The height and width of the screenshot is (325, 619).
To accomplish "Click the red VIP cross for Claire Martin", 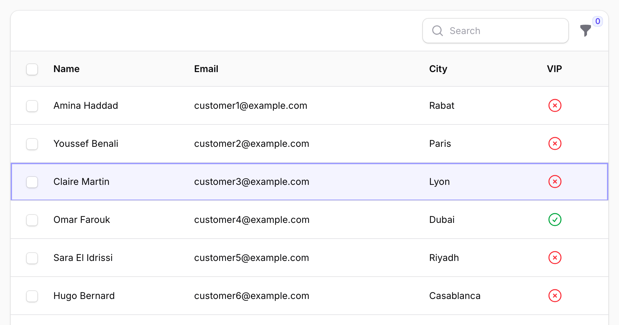I will click(555, 182).
